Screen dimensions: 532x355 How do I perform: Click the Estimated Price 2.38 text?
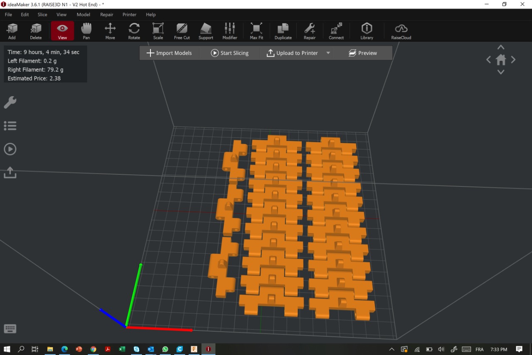click(34, 78)
